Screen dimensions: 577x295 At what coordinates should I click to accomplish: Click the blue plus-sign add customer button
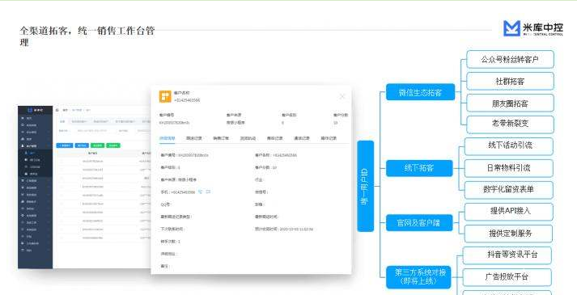pos(65,145)
